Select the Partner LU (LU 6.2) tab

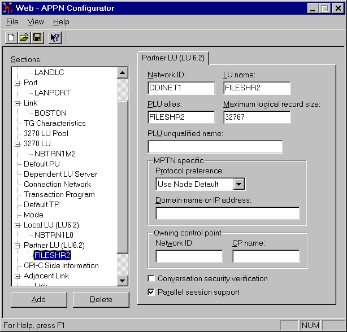(173, 58)
